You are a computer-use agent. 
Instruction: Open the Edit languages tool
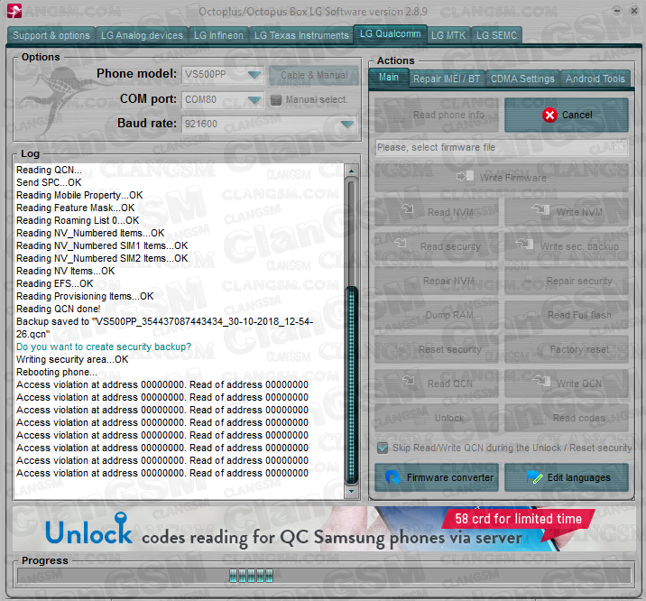(x=567, y=477)
